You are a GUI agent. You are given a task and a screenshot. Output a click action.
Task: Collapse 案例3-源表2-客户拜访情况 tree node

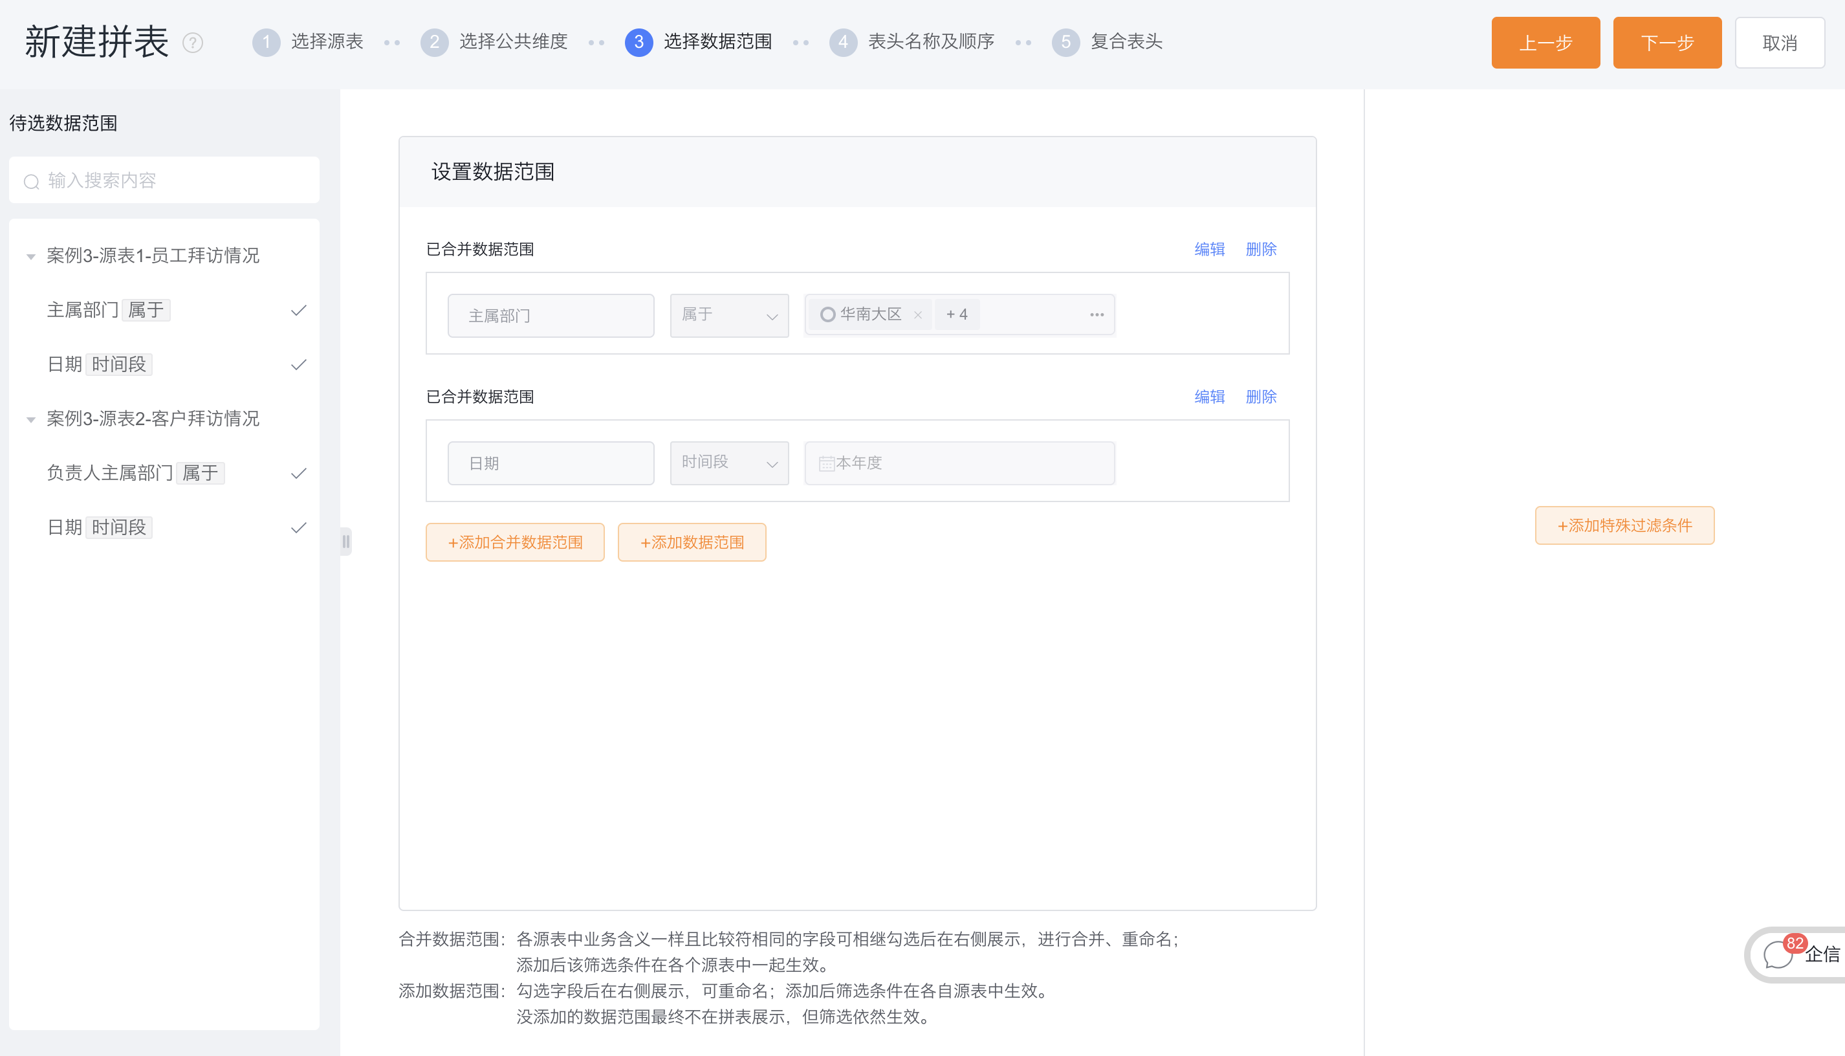31,419
